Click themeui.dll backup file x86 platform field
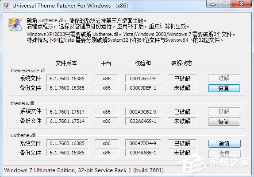 (107, 121)
